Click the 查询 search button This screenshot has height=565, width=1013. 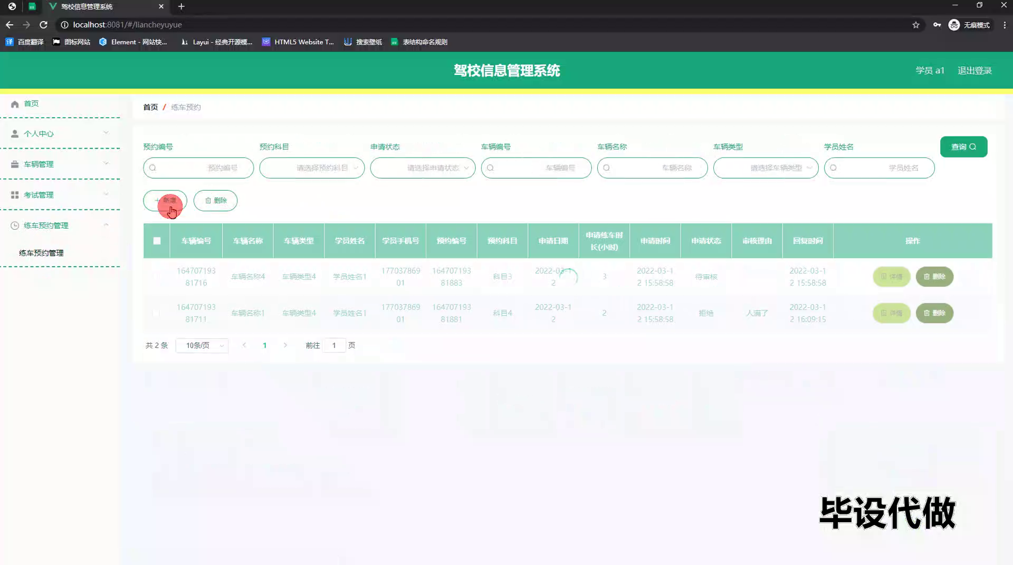(x=963, y=147)
